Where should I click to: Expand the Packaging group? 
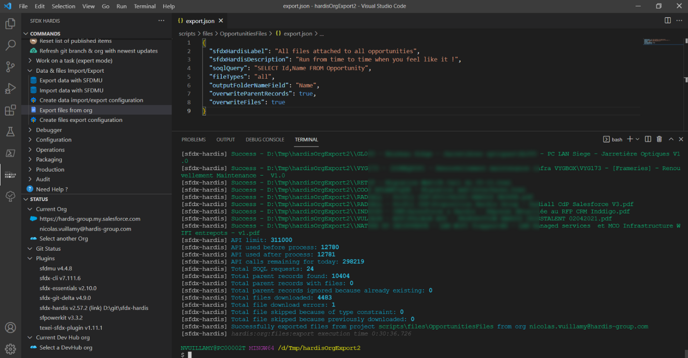[x=96, y=159]
